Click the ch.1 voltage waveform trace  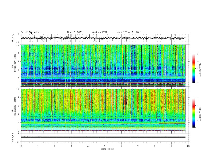tap(103, 38)
